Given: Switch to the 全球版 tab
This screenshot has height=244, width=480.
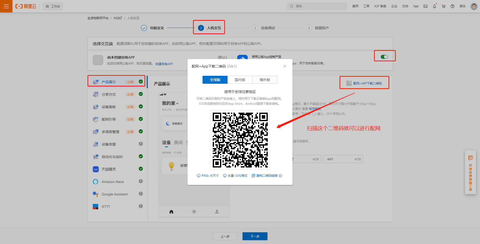Looking at the screenshot, I should 215,80.
